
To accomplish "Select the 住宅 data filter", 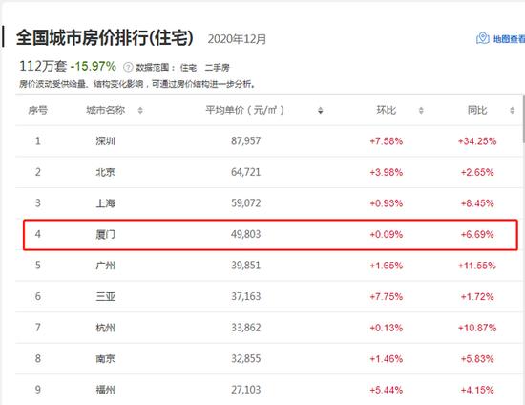I will pos(188,68).
